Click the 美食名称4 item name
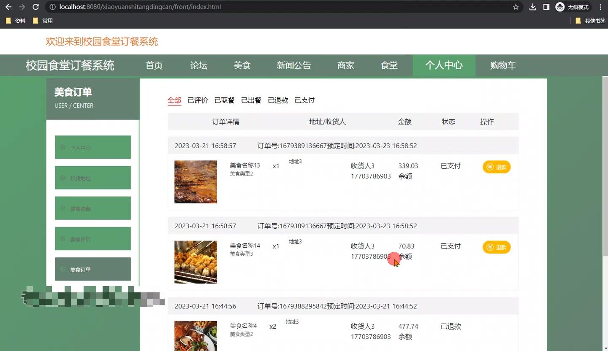Viewport: 608px width, 351px height. (x=243, y=326)
